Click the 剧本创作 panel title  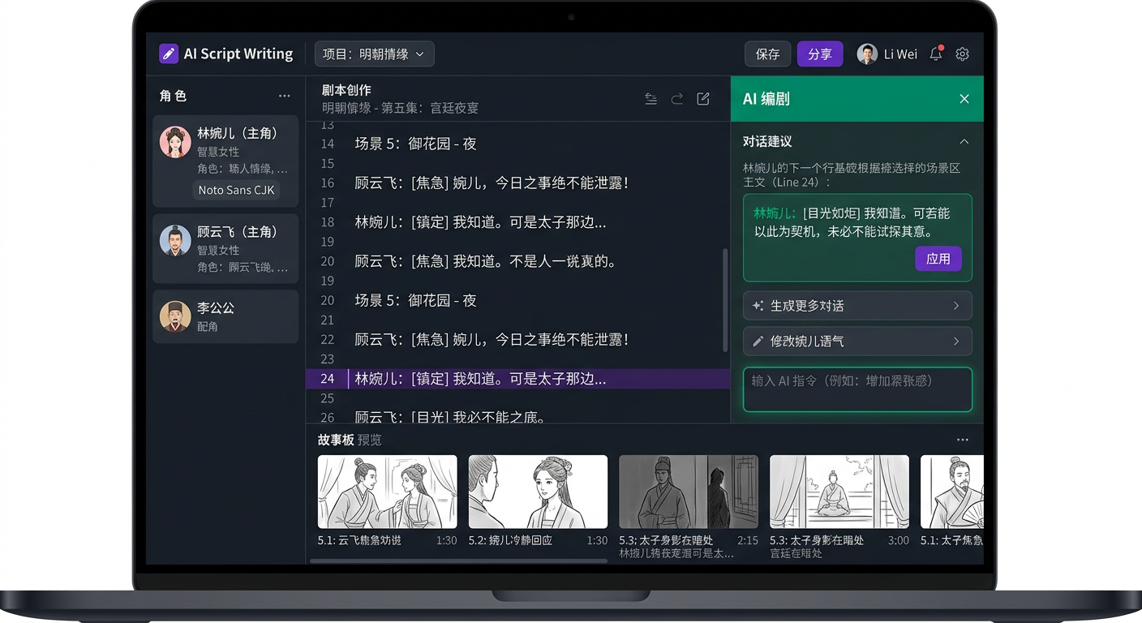(346, 90)
